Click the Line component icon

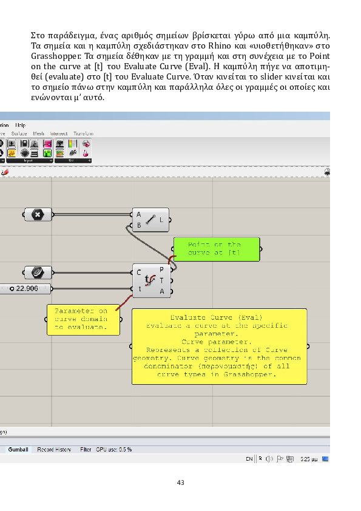coord(150,220)
